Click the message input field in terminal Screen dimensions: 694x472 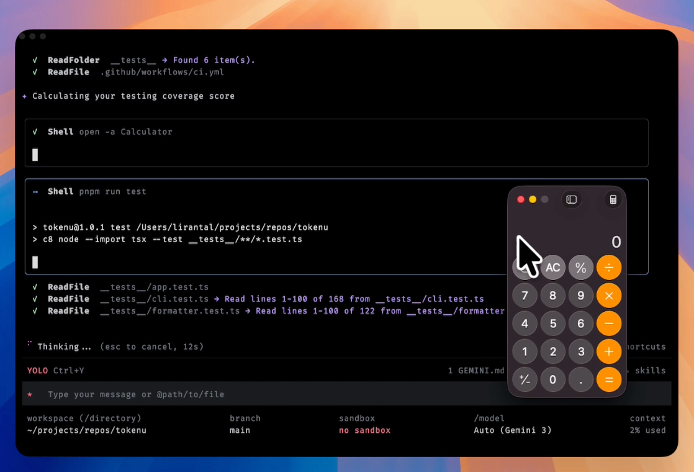pyautogui.click(x=346, y=394)
